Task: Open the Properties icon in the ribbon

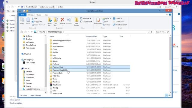Action: pos(98,20)
